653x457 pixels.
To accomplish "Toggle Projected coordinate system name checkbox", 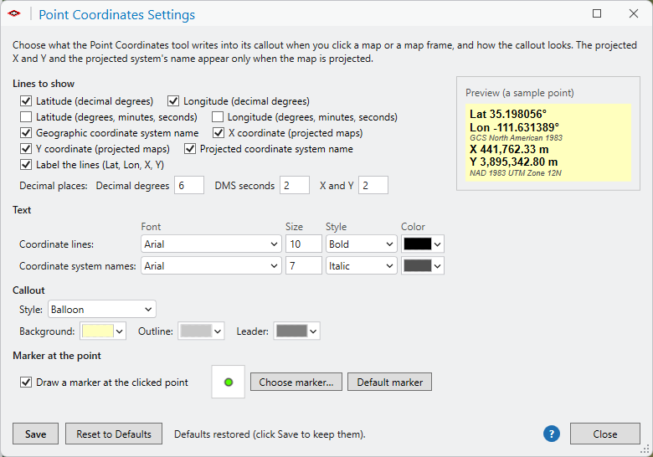I will (190, 149).
